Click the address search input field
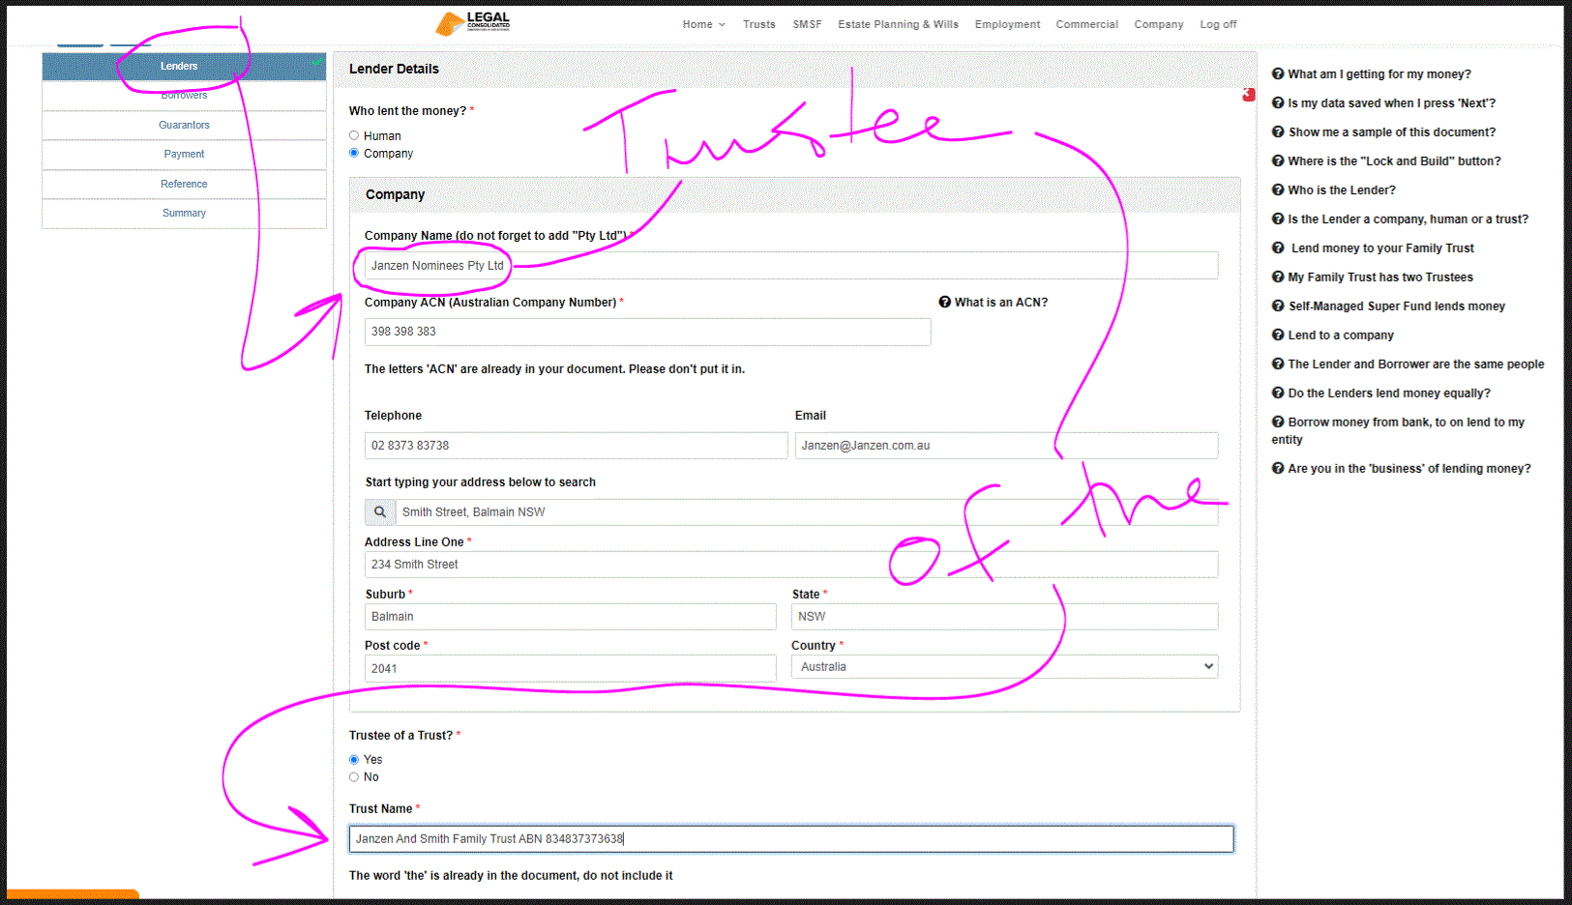 pos(807,512)
